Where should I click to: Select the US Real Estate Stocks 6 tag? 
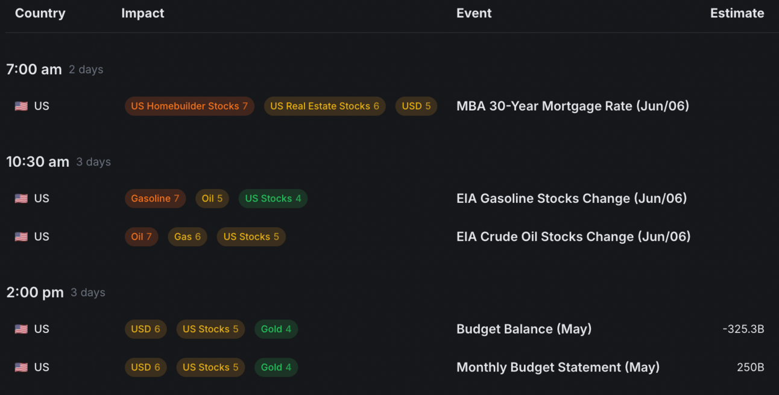coord(324,107)
